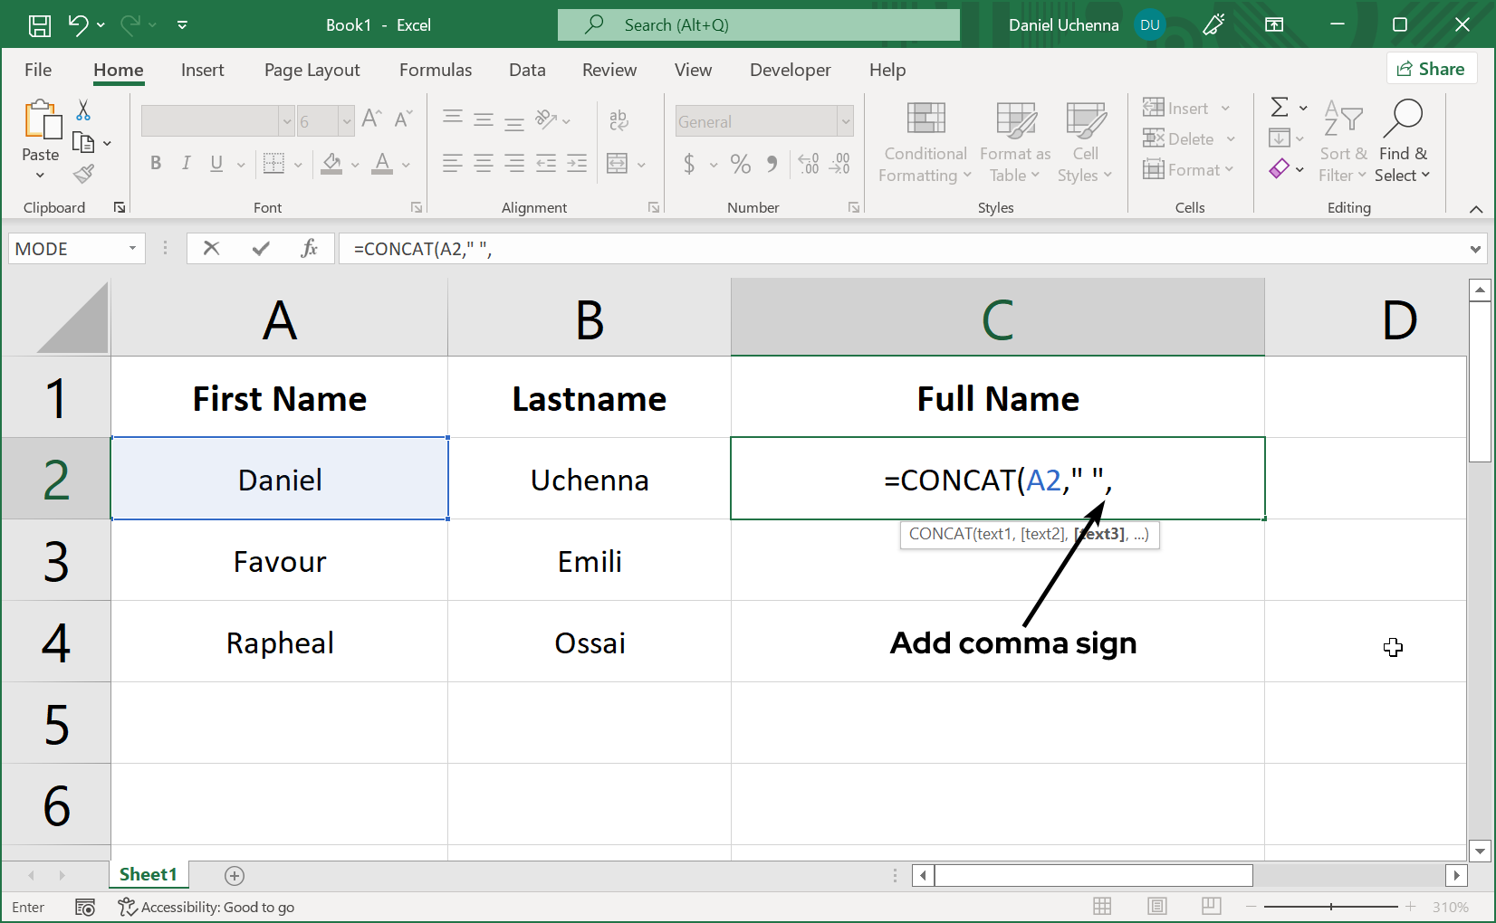Click the Format as Table icon
Image resolution: width=1496 pixels, height=923 pixels.
[x=1013, y=142]
